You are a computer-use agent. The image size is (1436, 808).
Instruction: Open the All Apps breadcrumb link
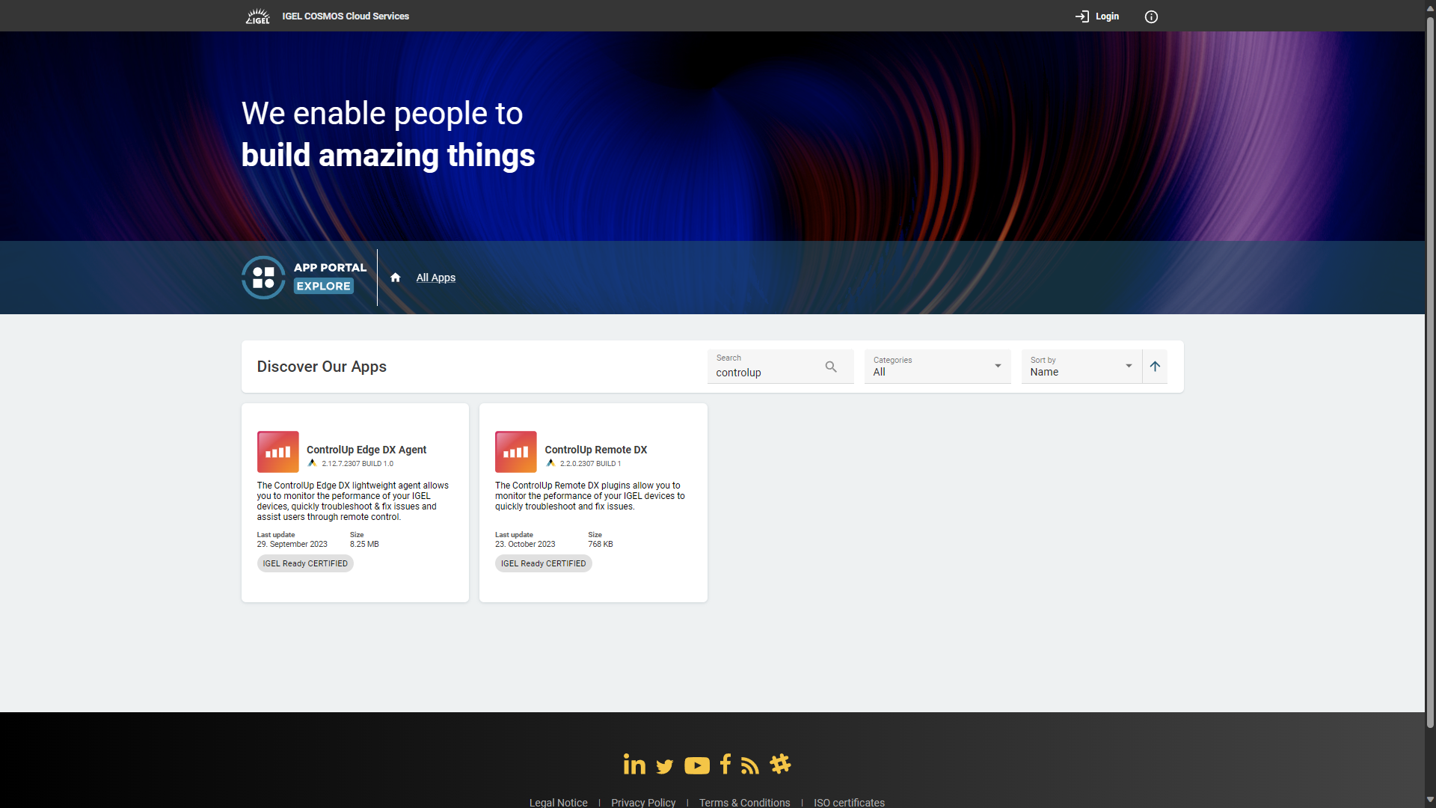(x=435, y=278)
